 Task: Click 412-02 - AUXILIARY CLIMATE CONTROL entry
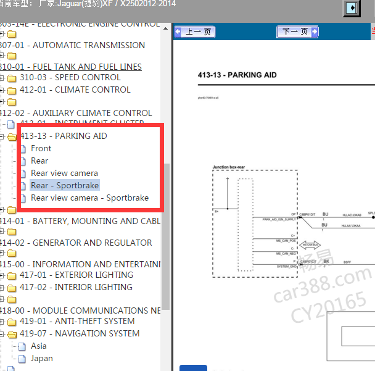[x=76, y=113]
